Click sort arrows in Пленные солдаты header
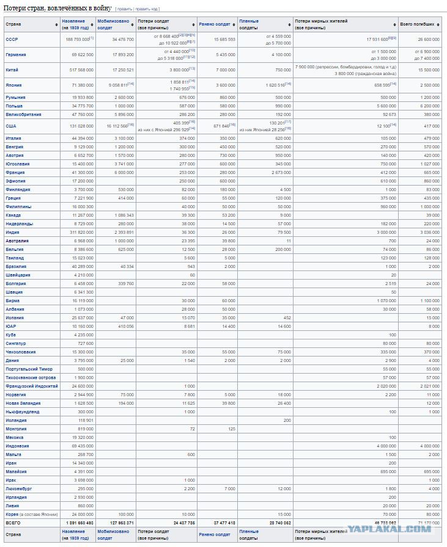This screenshot has height=547, width=447. pos(289,24)
